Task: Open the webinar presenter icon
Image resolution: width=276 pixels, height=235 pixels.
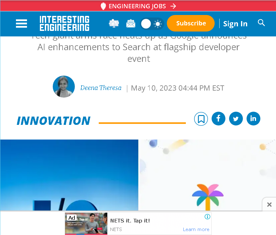Action: point(114,23)
